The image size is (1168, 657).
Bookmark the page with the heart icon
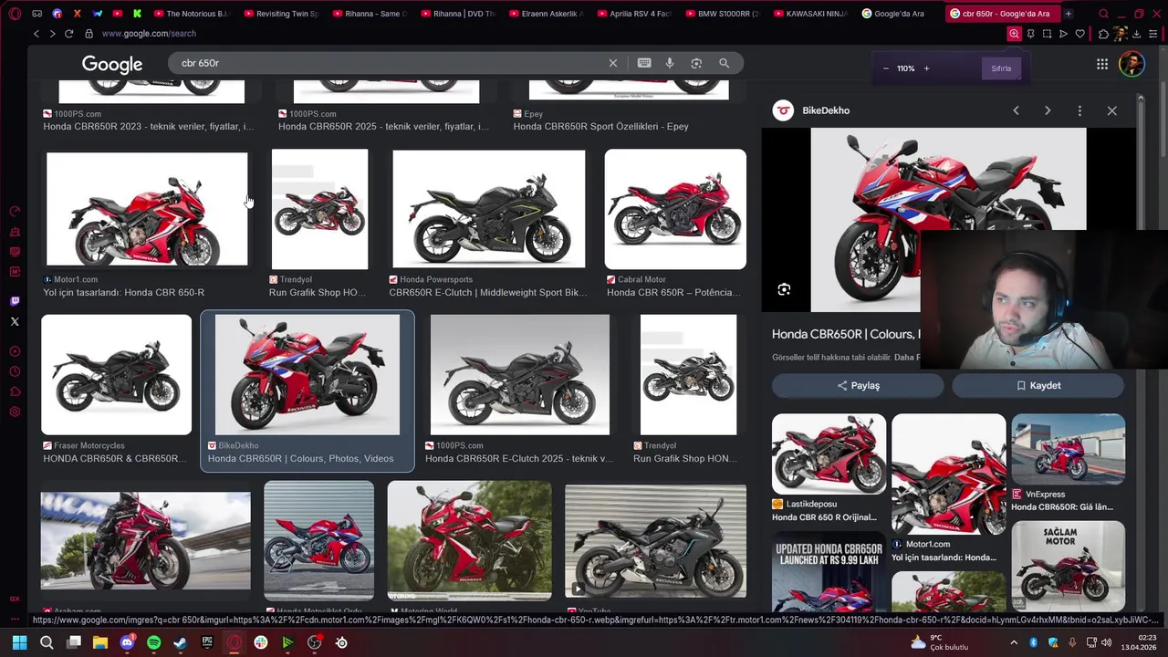1080,34
